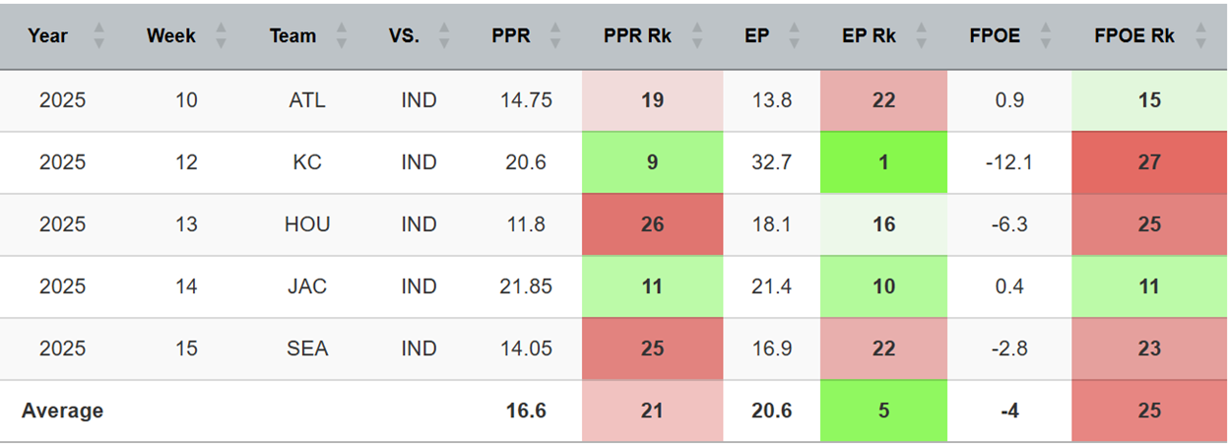This screenshot has width=1229, height=444.
Task: Click the FPOE value -12.1
Action: point(1008,162)
